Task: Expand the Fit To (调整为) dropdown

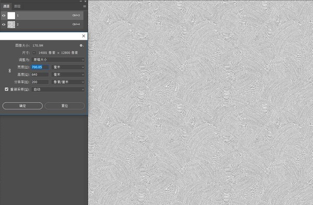Action: coord(58,59)
